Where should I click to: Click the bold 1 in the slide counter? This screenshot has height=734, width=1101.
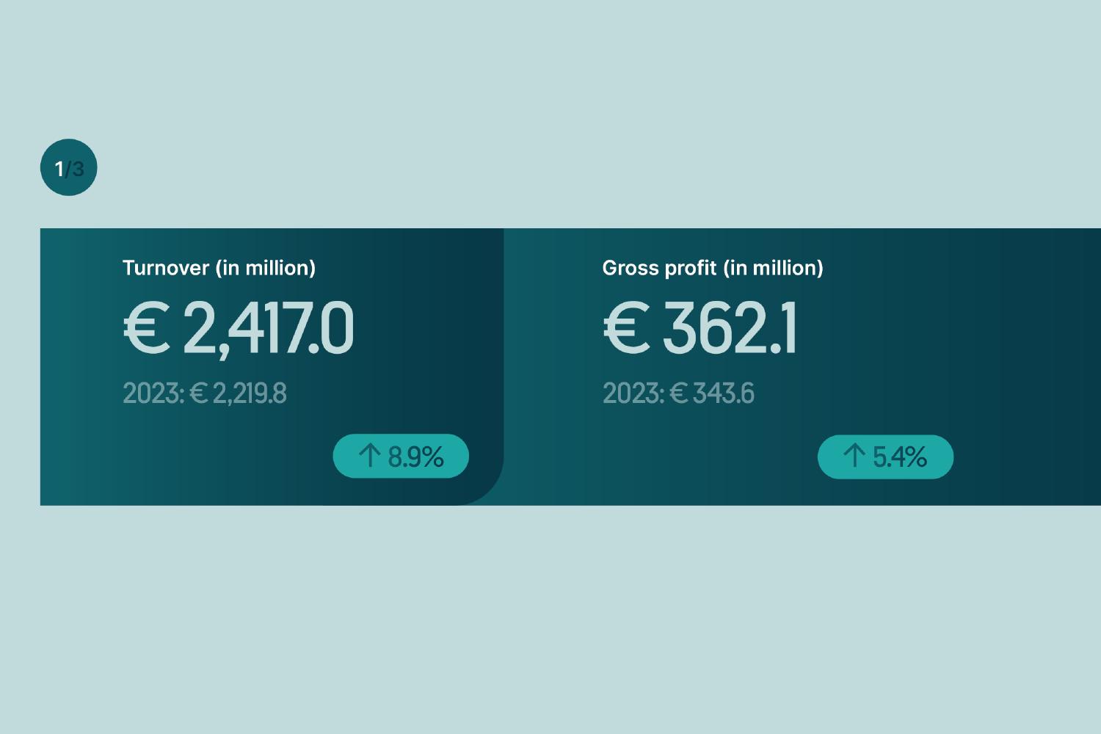click(59, 170)
